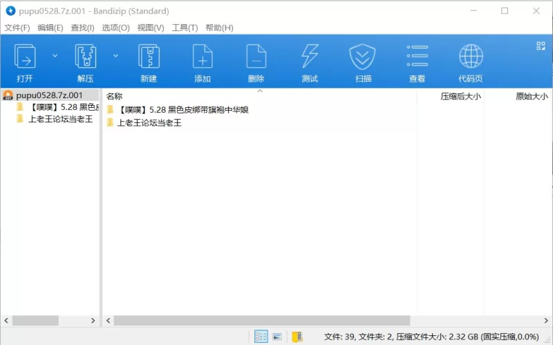
Task: Open the 查找(I) menu
Action: click(82, 28)
